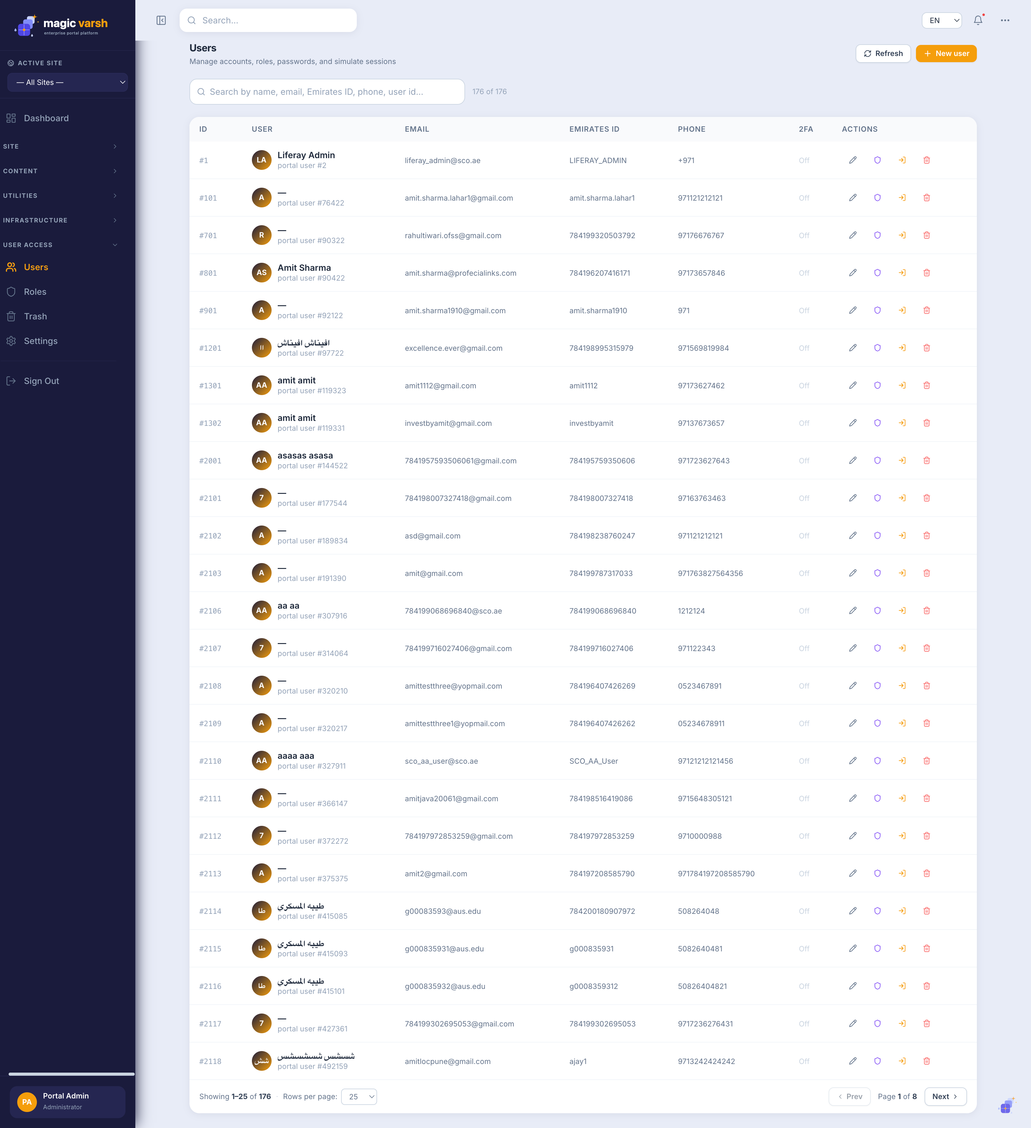1031x1128 pixels.
Task: Click the Refresh button
Action: 883,53
